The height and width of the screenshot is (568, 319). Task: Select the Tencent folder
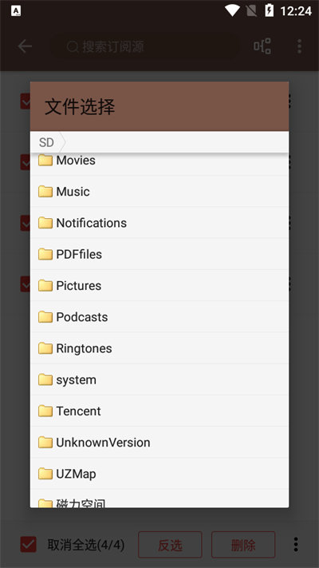click(159, 411)
